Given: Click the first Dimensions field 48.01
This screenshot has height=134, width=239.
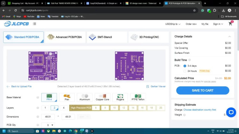Looking at the screenshot, I should 48,117.
